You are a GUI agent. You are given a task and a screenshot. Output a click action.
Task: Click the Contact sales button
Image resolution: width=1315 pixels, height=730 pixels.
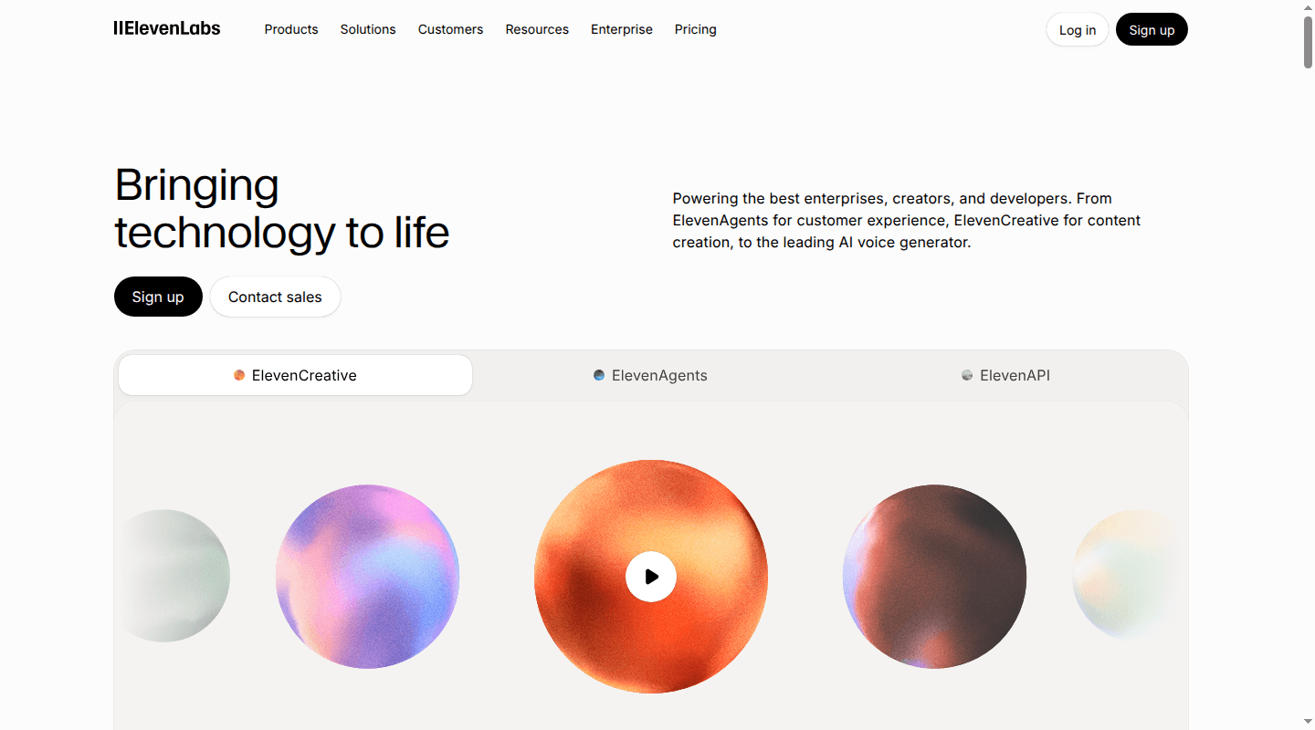point(275,297)
